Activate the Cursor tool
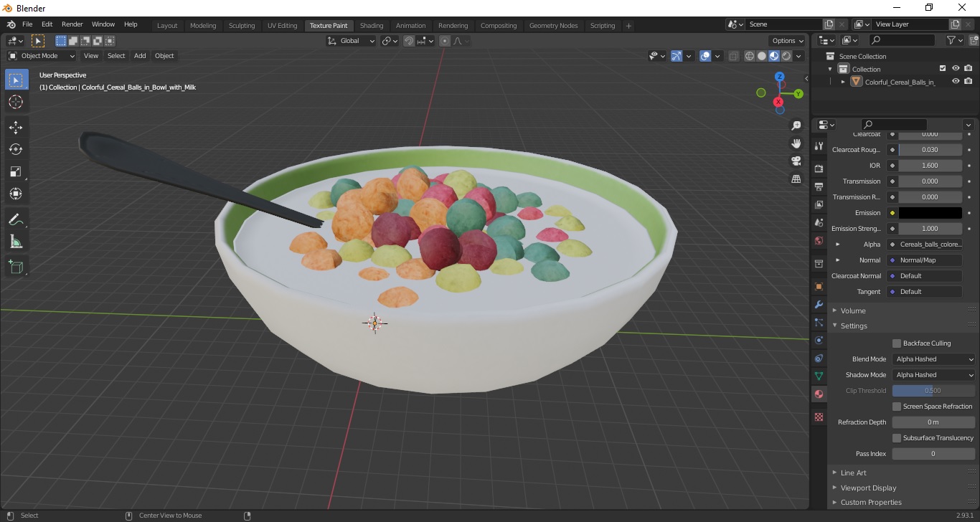Screen dimensions: 980x522 16,102
